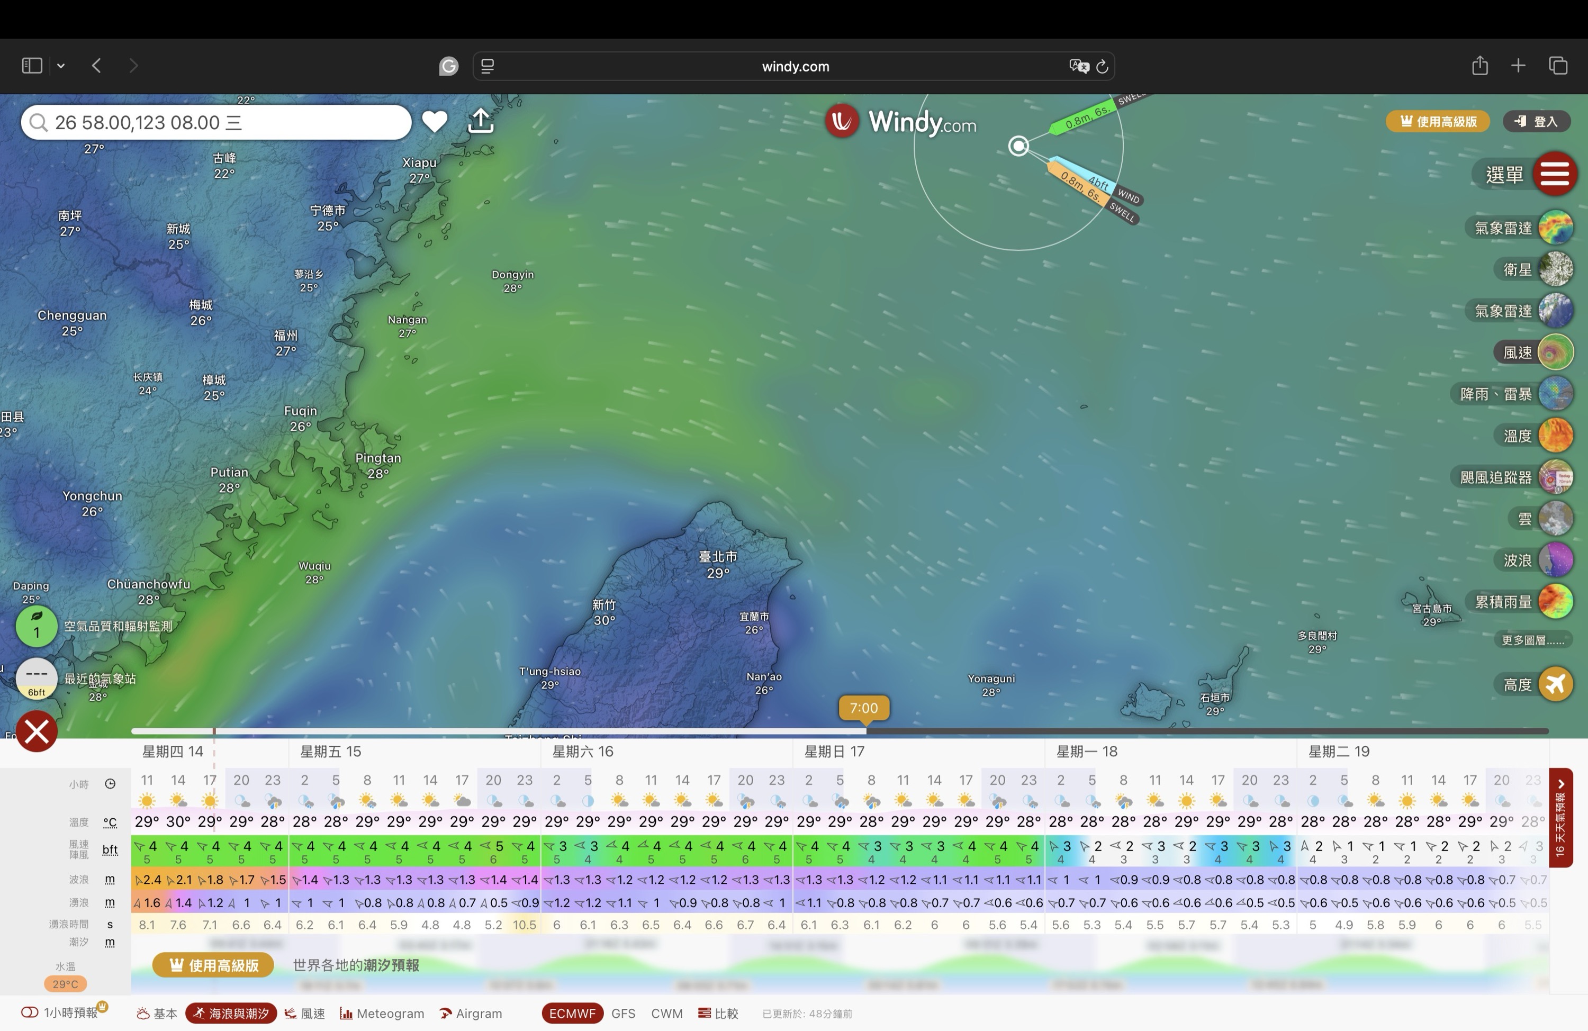Switch to the waves layer
Screen dimensions: 1588x1031
coord(1555,560)
